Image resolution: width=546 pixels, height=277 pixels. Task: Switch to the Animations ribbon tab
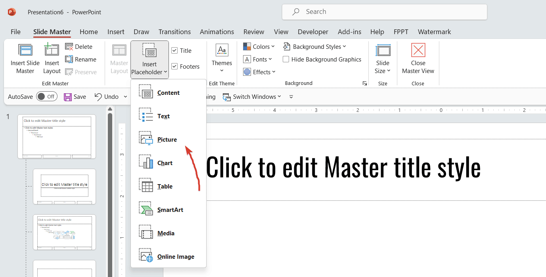[216, 32]
